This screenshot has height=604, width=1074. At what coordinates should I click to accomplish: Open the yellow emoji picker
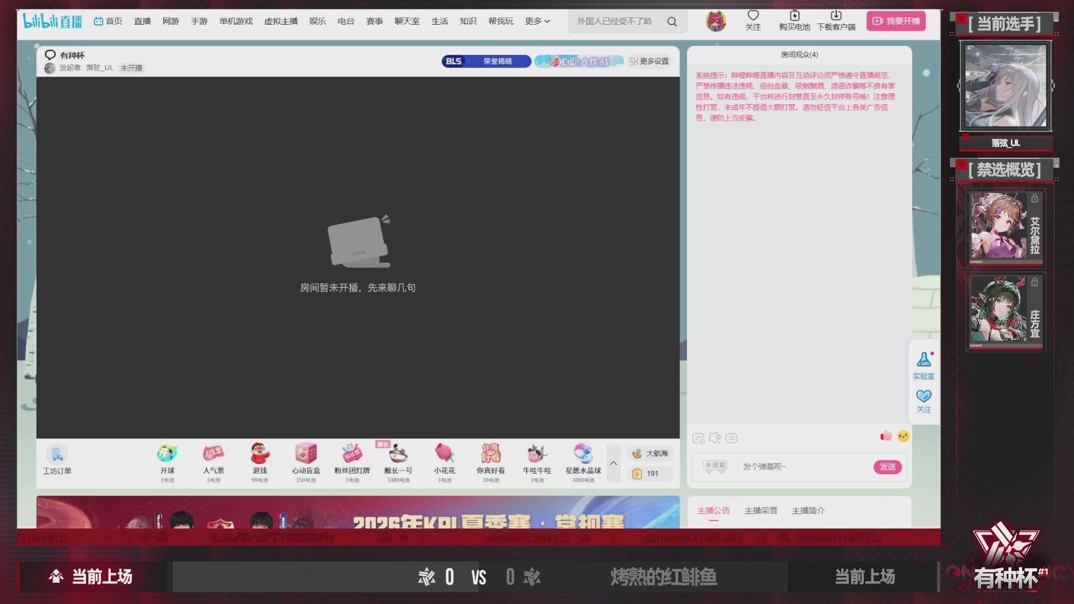[x=903, y=436]
